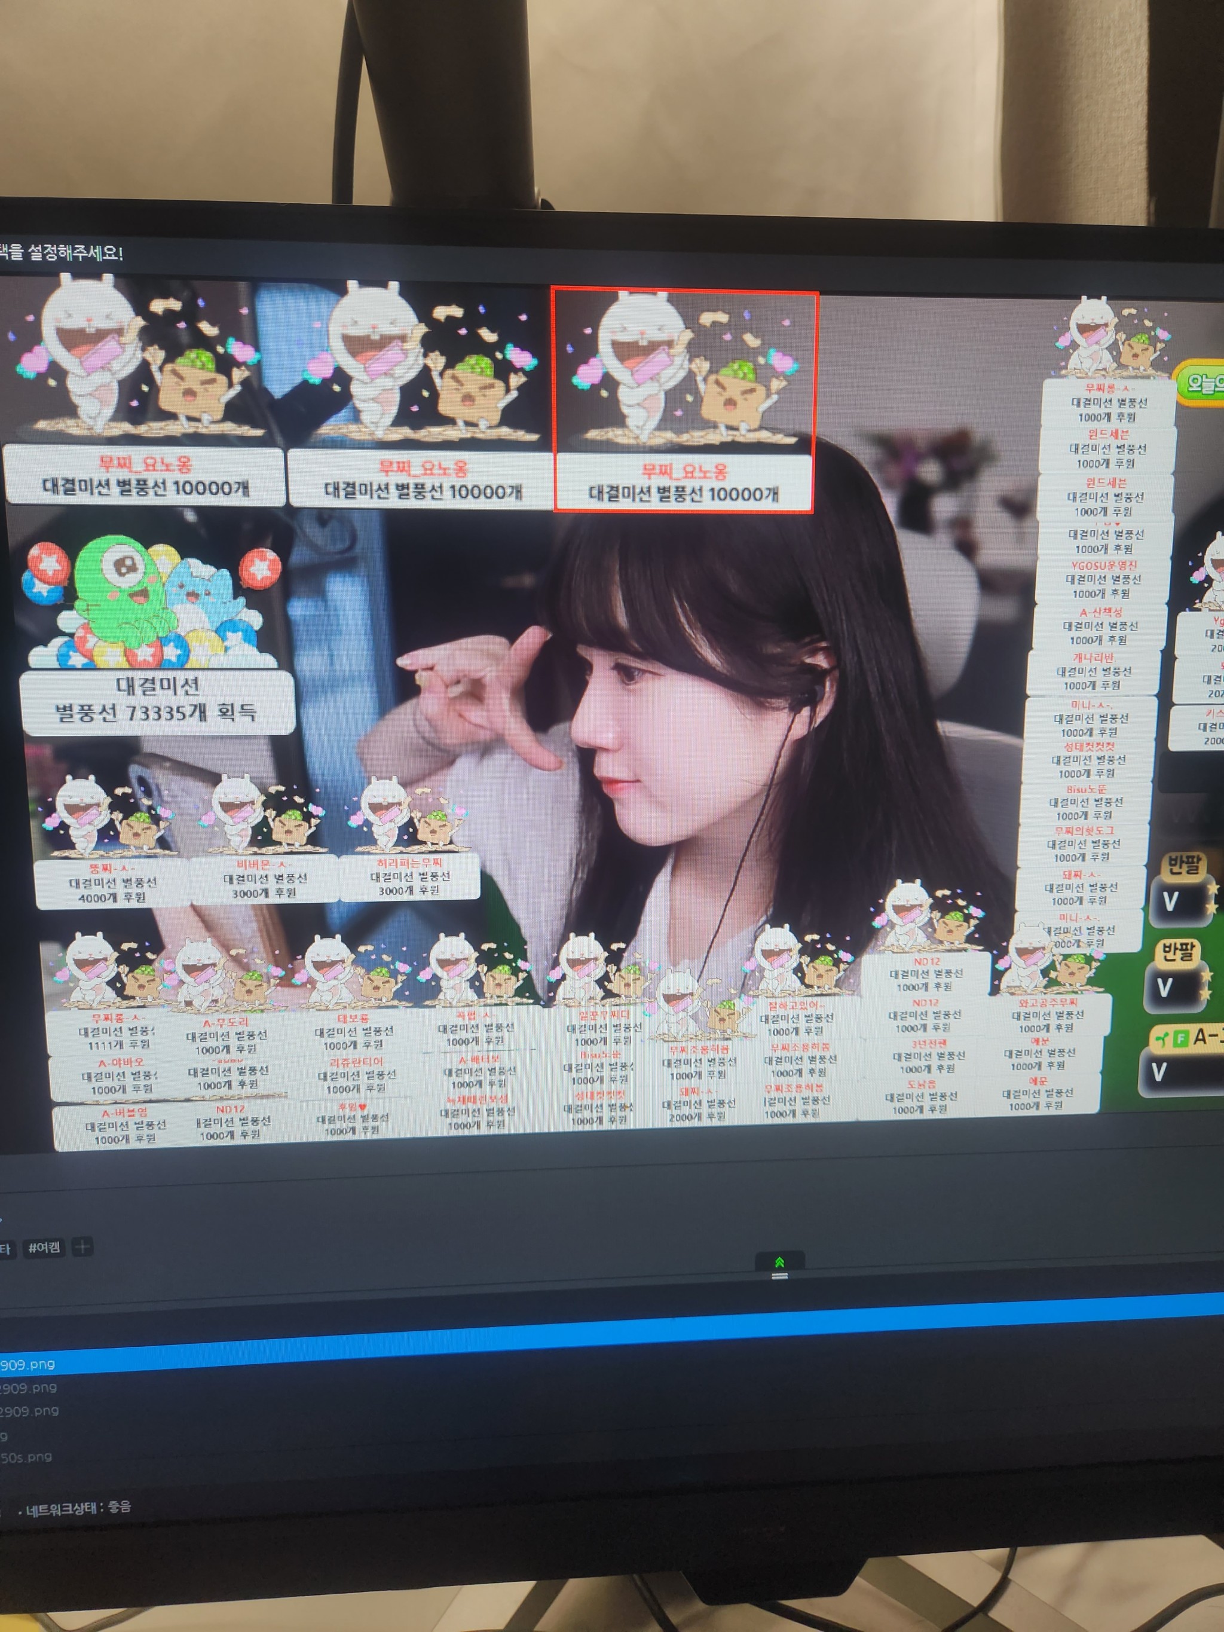Click the green double-chevron expand arrow
1224x1632 pixels.
[779, 1264]
